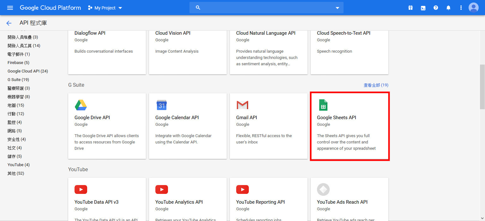Click the Google Drive triangle icon
485x221 pixels.
(81, 105)
